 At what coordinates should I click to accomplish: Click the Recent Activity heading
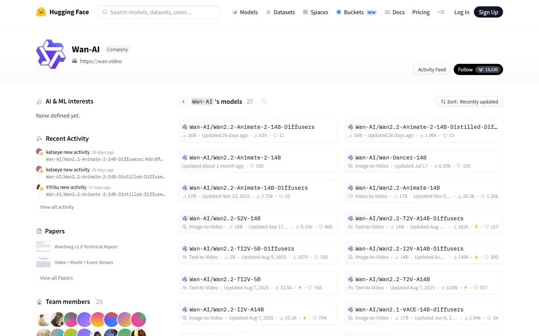[x=67, y=139]
